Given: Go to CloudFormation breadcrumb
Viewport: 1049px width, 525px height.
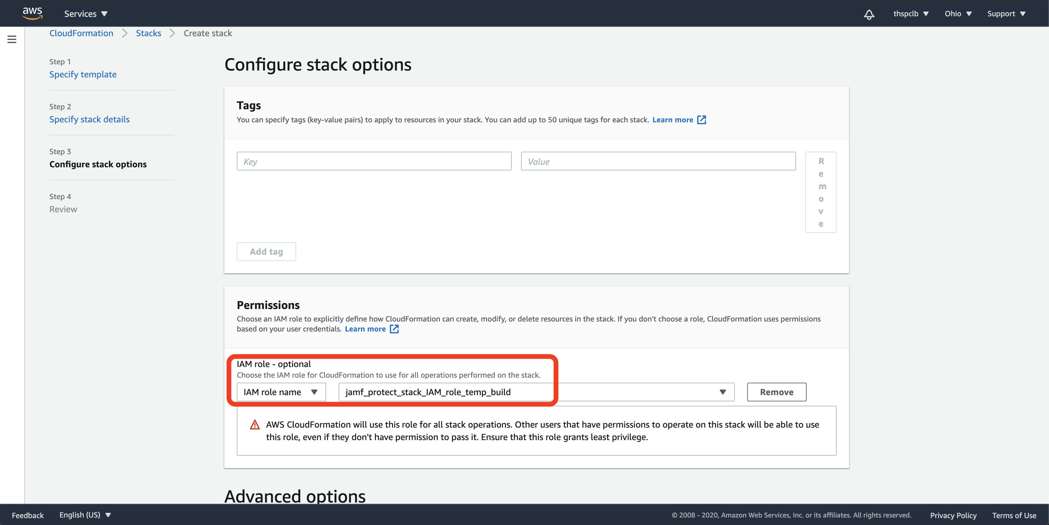Looking at the screenshot, I should click(82, 33).
